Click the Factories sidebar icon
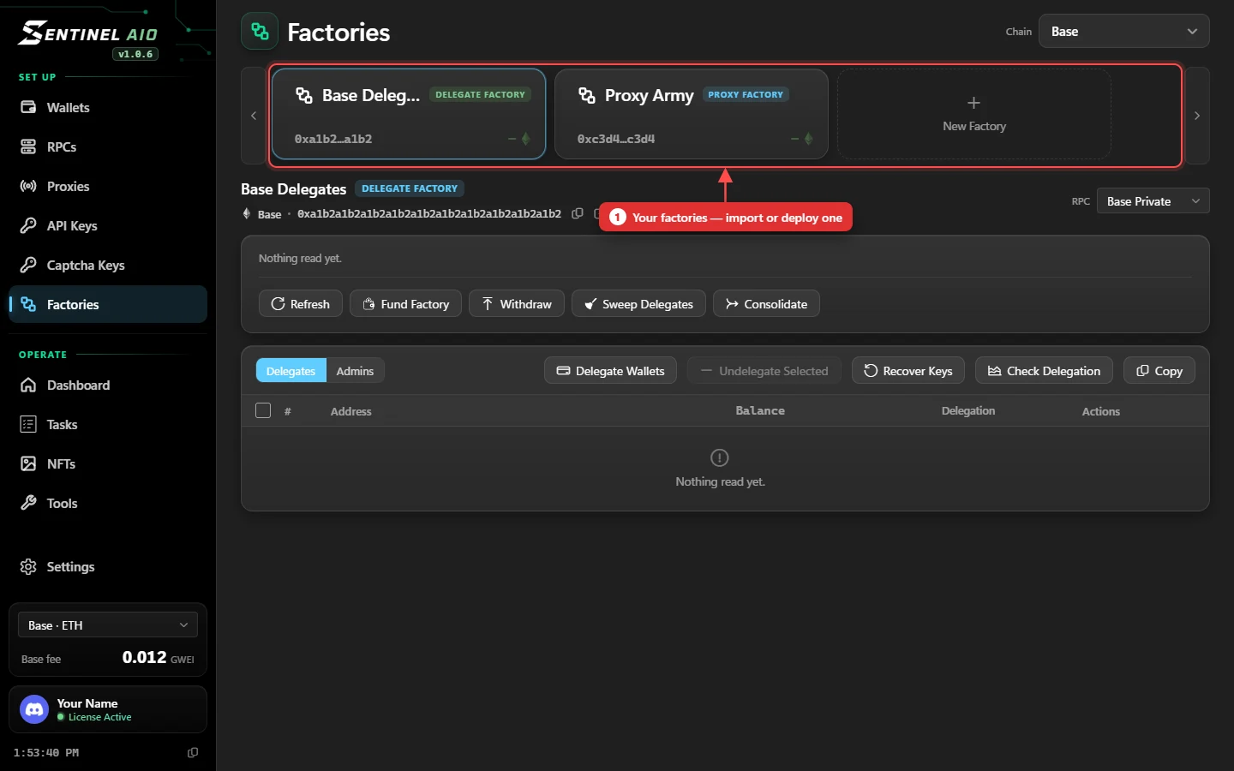1234x771 pixels. [x=28, y=305]
